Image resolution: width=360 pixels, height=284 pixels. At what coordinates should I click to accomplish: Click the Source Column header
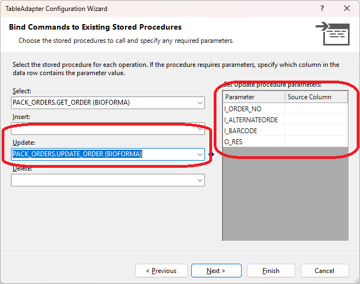coord(316,97)
